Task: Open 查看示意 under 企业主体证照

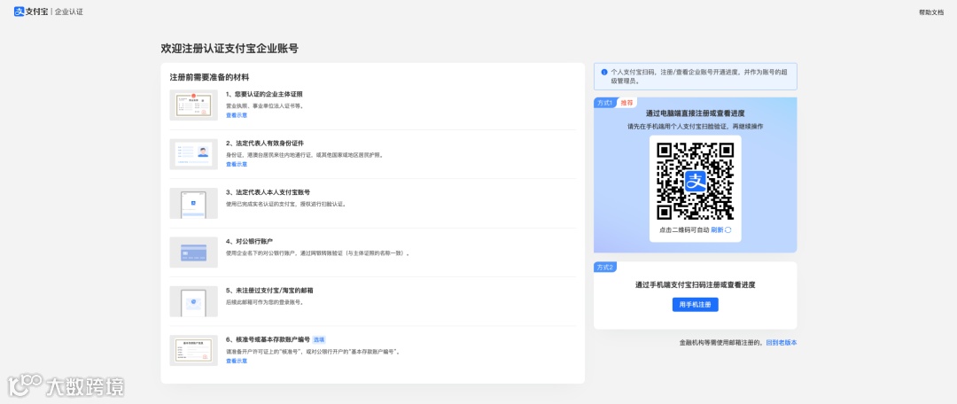Action: point(237,115)
